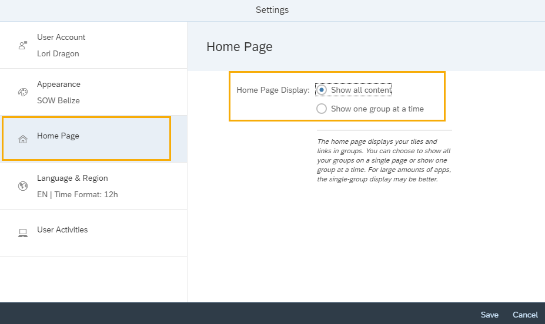Viewport: 545px width, 324px height.
Task: Select the Home Page entry in sidebar
Action: [x=86, y=138]
